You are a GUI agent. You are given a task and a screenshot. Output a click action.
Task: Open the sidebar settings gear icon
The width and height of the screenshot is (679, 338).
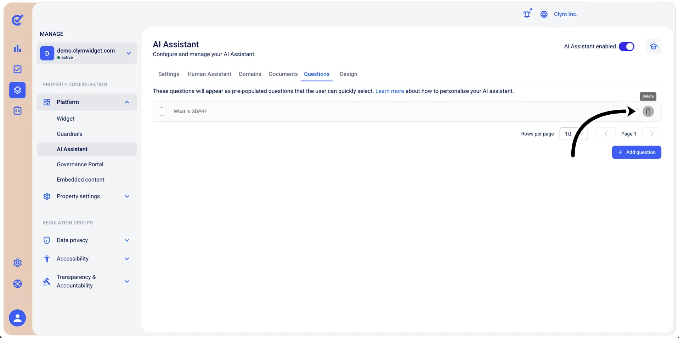(17, 263)
